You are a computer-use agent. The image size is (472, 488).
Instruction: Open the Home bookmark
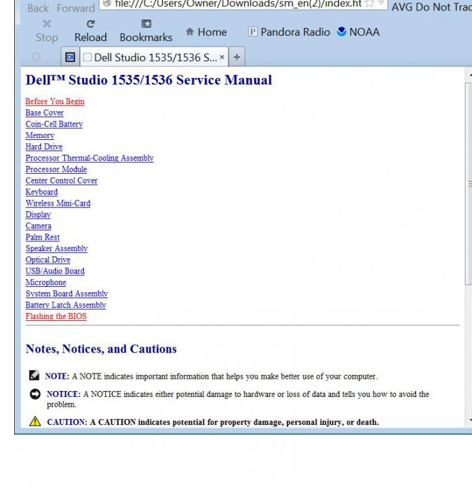206,32
